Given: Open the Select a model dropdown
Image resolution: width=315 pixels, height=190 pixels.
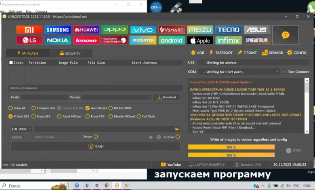Looking at the screenshot, I should pyautogui.click(x=57, y=137).
